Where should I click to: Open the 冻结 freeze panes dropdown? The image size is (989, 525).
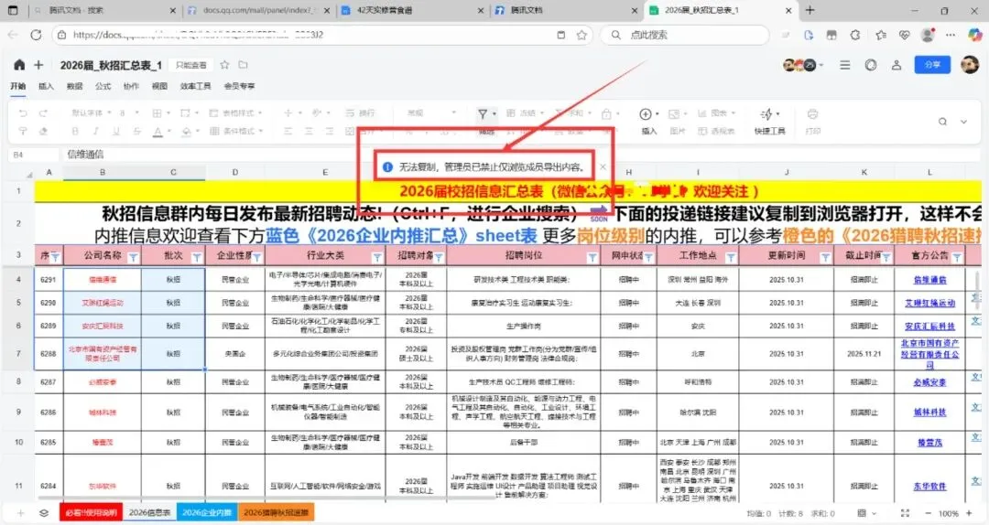click(525, 113)
